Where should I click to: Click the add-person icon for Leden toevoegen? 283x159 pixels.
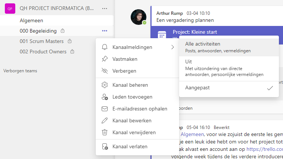(x=105, y=97)
